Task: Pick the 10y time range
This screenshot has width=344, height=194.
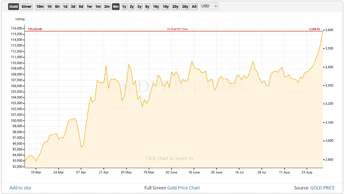Action: pos(156,6)
